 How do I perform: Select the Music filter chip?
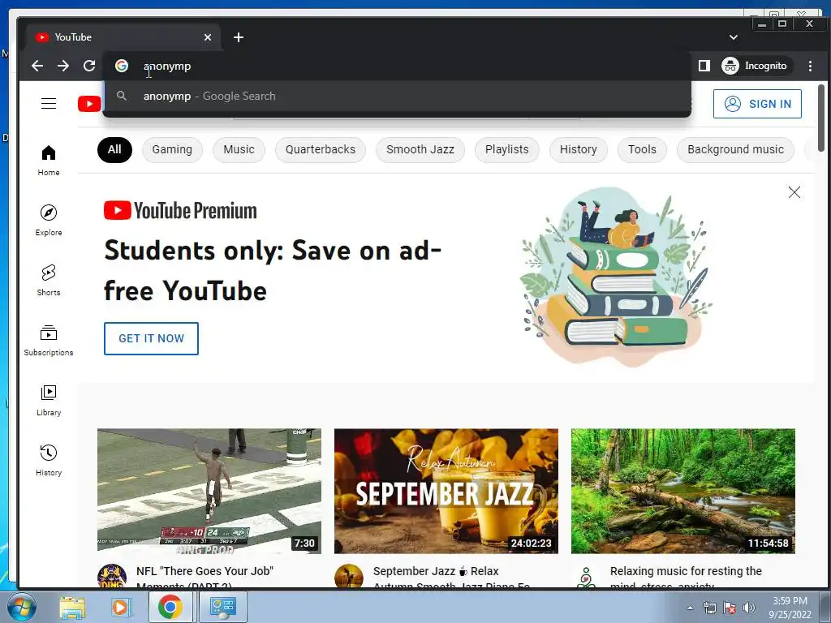pos(239,149)
